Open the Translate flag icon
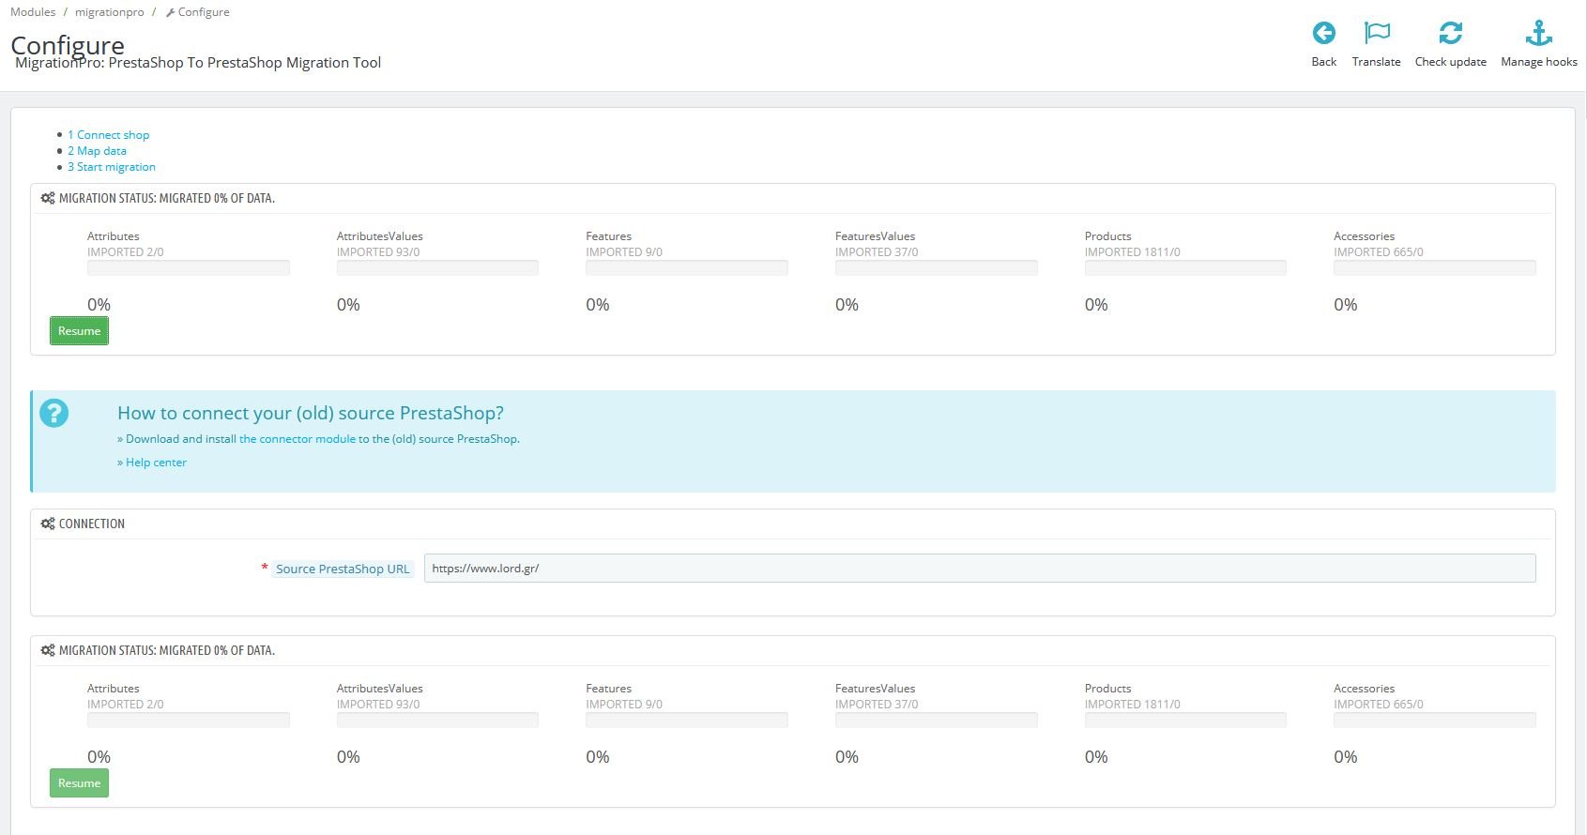Viewport: 1587px width, 835px height. [1376, 34]
